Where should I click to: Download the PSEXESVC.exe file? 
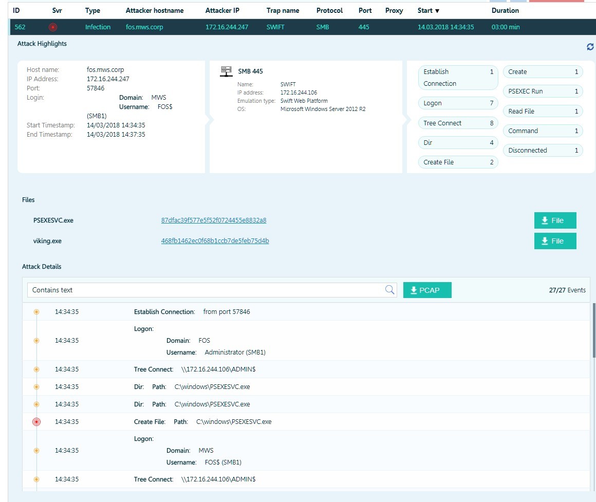(x=555, y=220)
